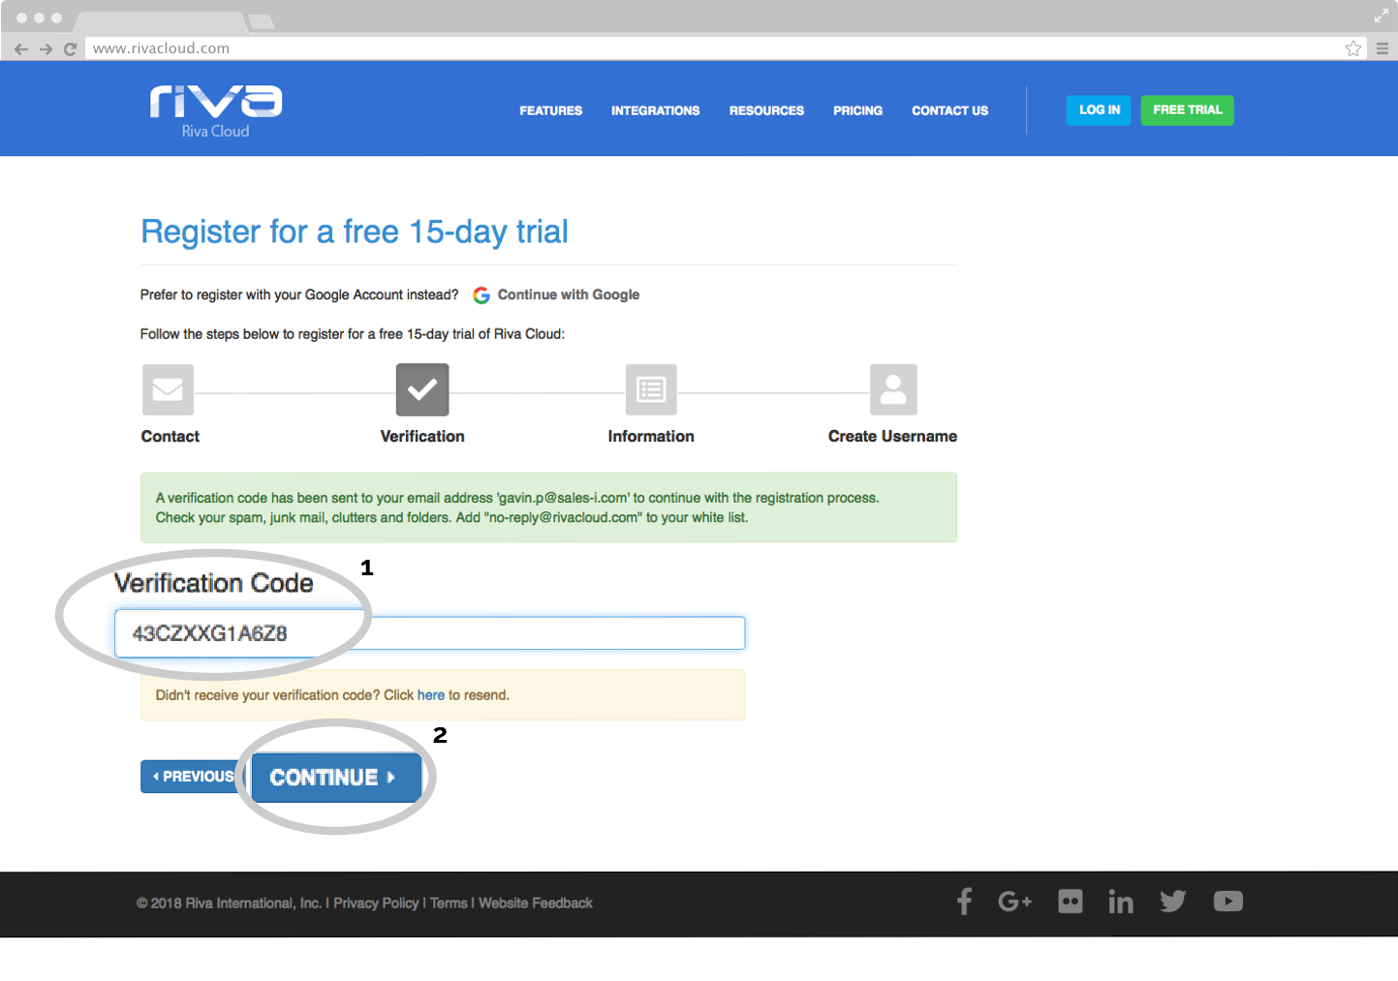Viewport: 1398px width, 981px height.
Task: Open the Privacy Policy link
Action: pyautogui.click(x=376, y=903)
